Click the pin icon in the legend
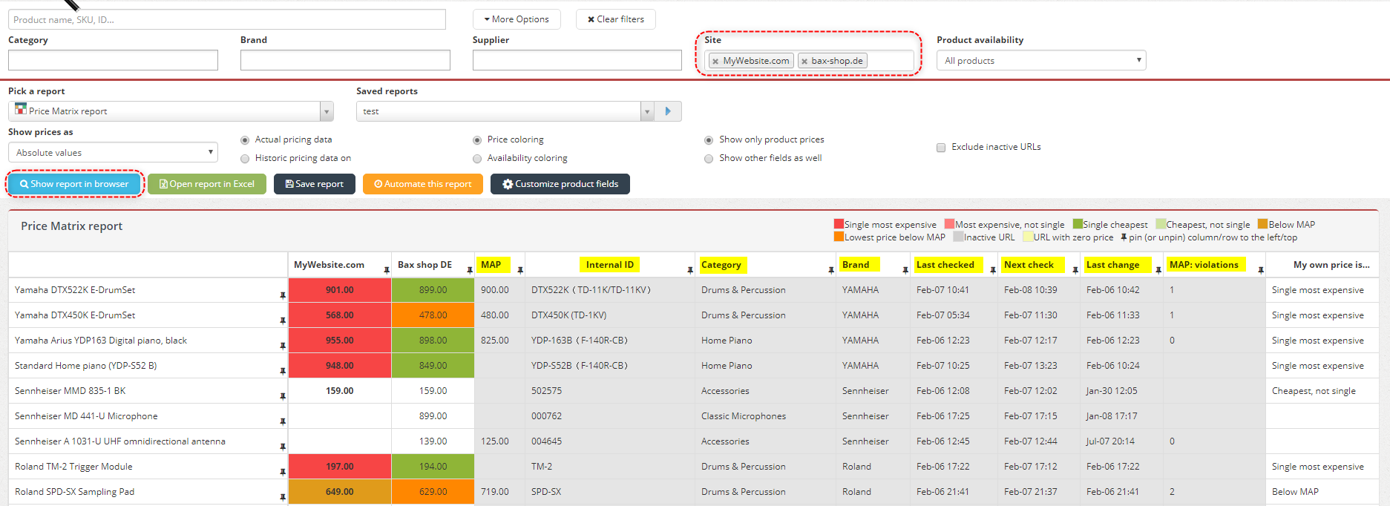The image size is (1390, 506). [x=1124, y=237]
